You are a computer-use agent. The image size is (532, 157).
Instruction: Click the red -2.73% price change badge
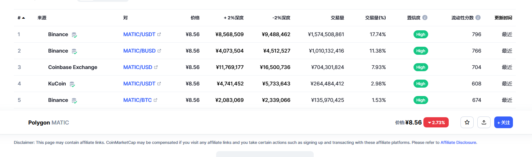[436, 123]
